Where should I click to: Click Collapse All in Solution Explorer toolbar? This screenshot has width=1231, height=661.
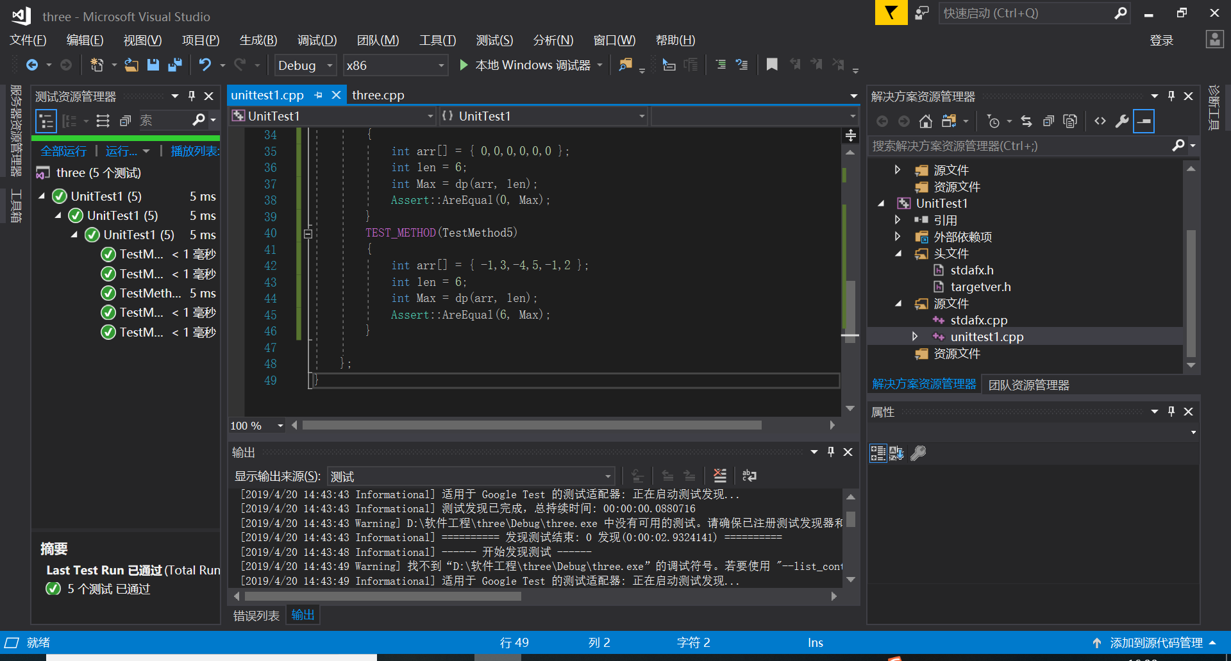click(1048, 121)
